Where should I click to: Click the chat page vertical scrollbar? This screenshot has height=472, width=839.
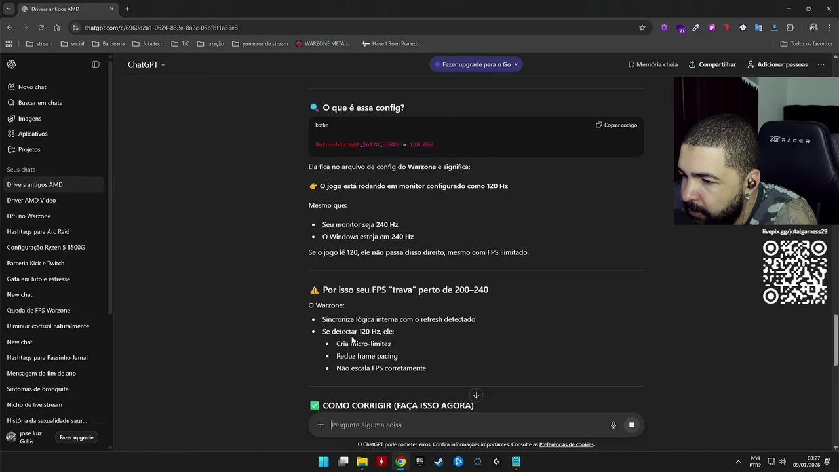[835, 340]
